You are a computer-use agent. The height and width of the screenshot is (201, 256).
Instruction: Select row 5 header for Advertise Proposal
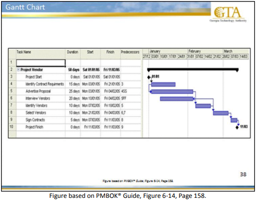coord(12,91)
